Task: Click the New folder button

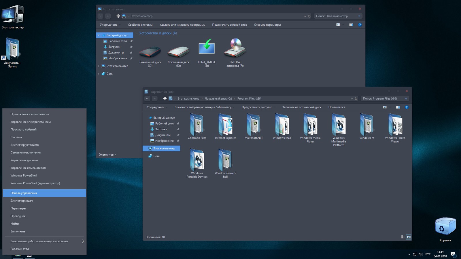Action: 337,107
